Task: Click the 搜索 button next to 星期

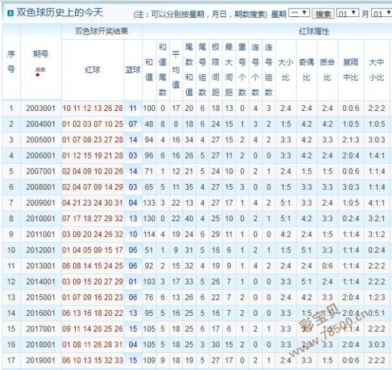Action: (323, 14)
